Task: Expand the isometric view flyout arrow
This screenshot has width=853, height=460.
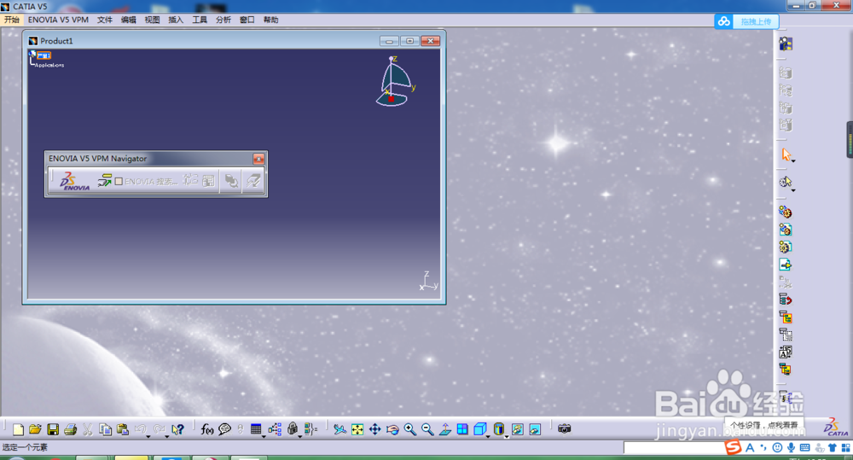Action: click(x=488, y=436)
